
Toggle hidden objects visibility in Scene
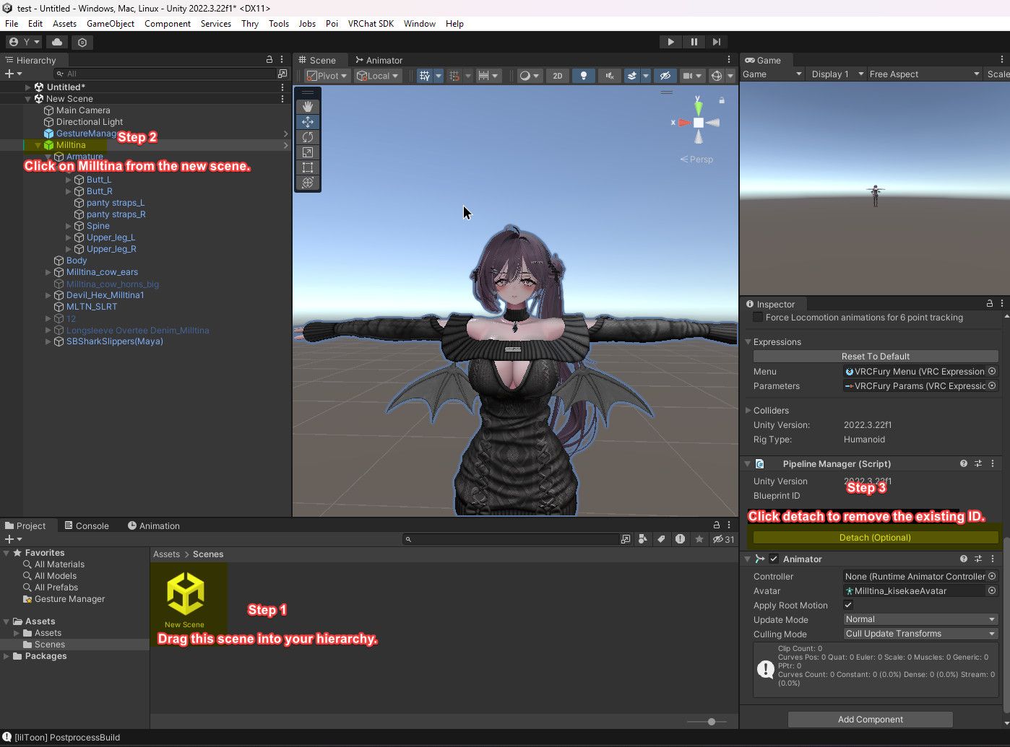coord(665,76)
